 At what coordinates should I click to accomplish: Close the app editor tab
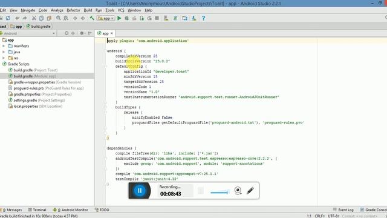[x=111, y=33]
